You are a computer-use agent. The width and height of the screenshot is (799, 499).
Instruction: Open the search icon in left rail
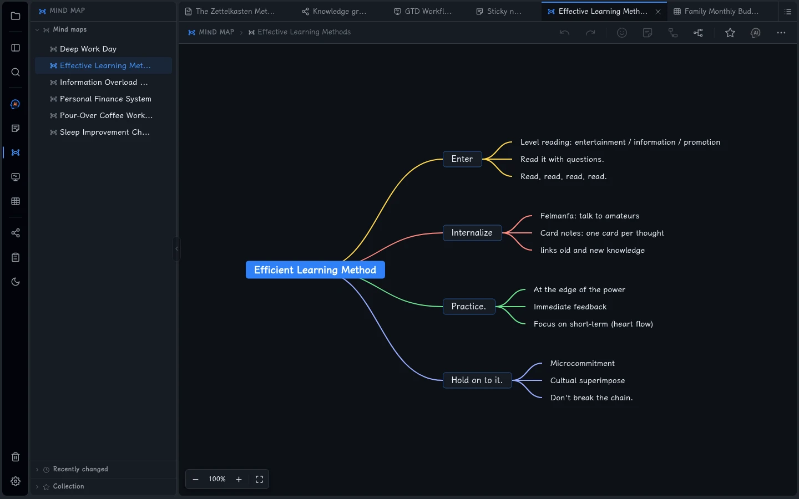[x=16, y=72]
